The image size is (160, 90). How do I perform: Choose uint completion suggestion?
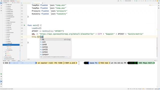click(55, 42)
